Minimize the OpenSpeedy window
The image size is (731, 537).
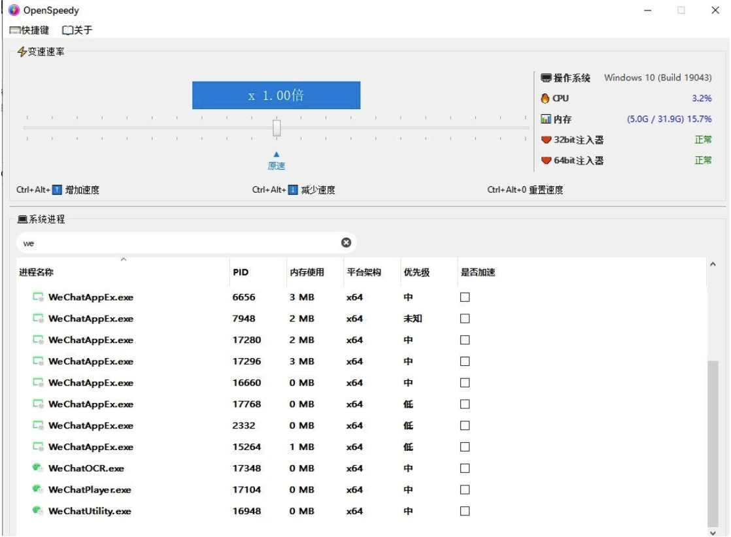(x=647, y=10)
